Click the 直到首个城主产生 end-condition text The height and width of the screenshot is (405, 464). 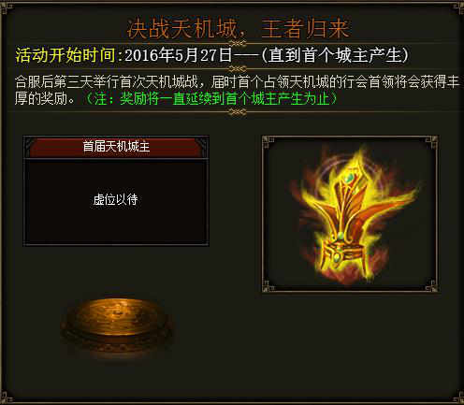[x=335, y=55]
